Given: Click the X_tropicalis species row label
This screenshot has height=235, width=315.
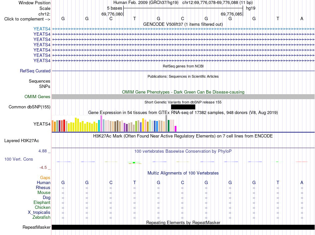Looking at the screenshot, I should (39, 213).
